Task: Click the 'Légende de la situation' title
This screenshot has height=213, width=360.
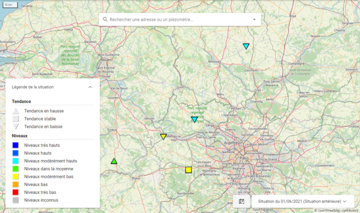Action: point(33,87)
